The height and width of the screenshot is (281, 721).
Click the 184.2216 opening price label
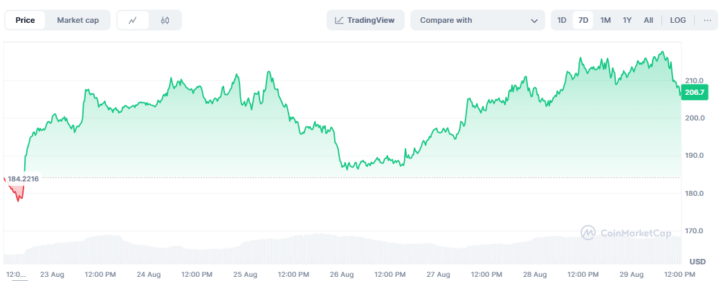(22, 179)
